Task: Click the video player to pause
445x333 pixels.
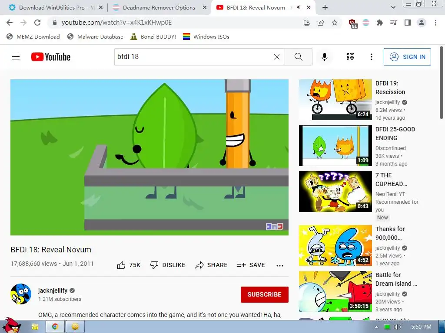Action: 149,157
